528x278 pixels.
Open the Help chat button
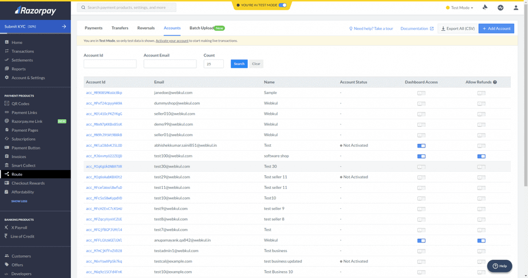tap(499, 266)
